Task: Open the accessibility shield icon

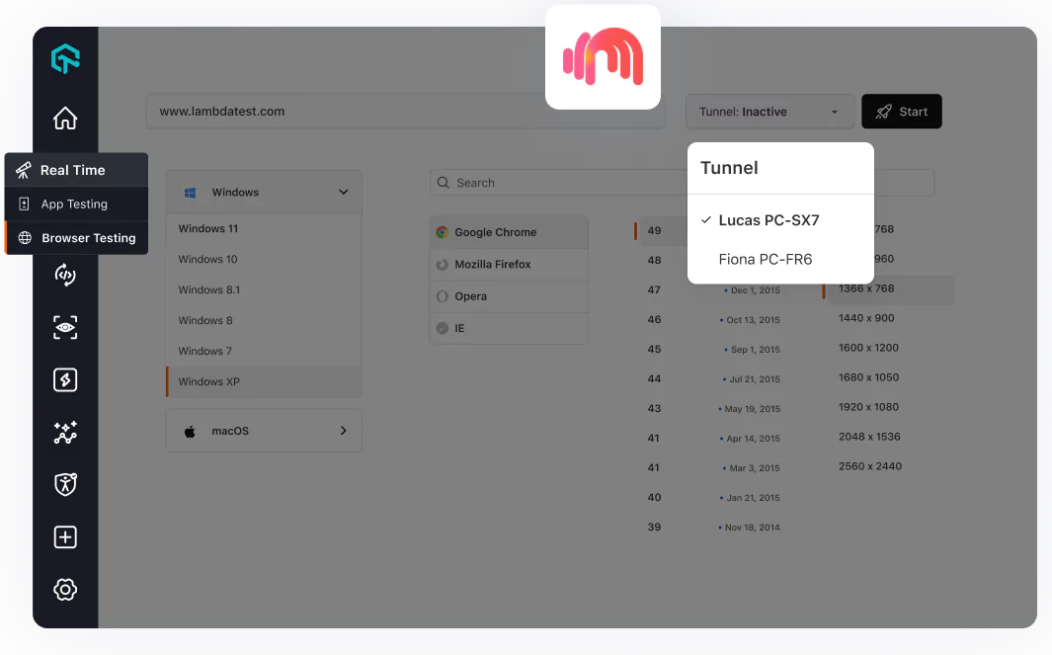Action: click(x=65, y=484)
